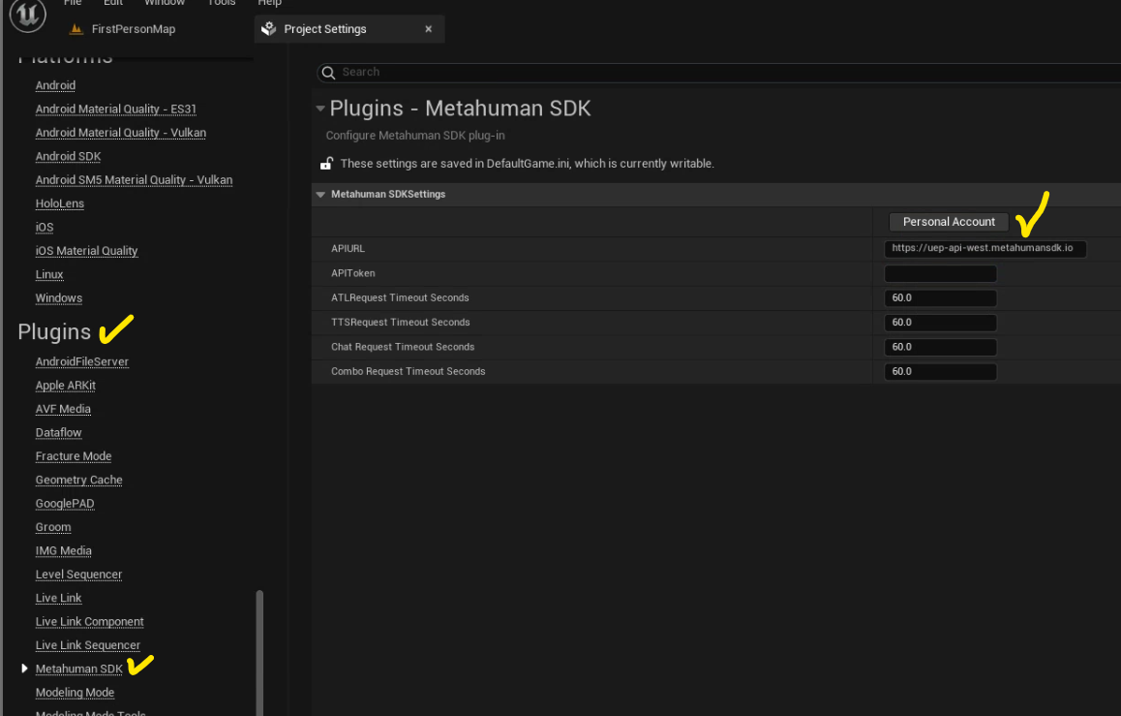This screenshot has width=1121, height=716.
Task: Click the Chat Request Timeout Seconds value
Action: 940,347
